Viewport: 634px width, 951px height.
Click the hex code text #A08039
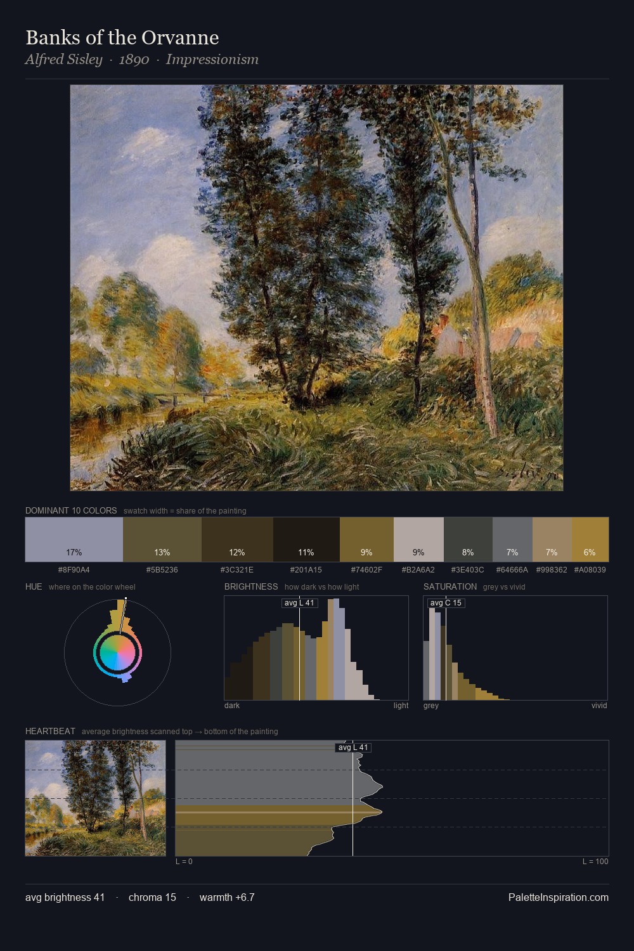[590, 570]
